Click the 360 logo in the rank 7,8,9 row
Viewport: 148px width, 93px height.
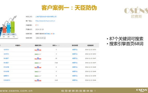(38, 63)
